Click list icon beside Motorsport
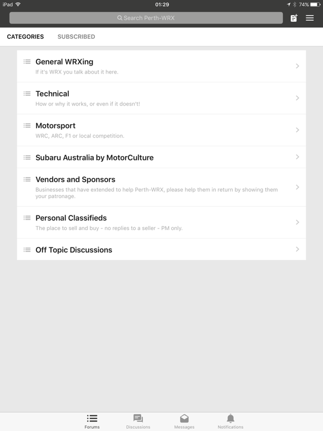 pyautogui.click(x=27, y=126)
